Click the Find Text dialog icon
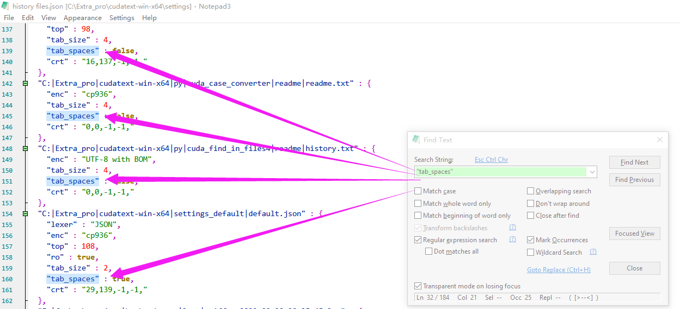Viewport: 680px width, 309px height. (416, 140)
